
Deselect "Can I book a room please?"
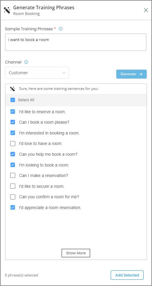pyautogui.click(x=13, y=122)
